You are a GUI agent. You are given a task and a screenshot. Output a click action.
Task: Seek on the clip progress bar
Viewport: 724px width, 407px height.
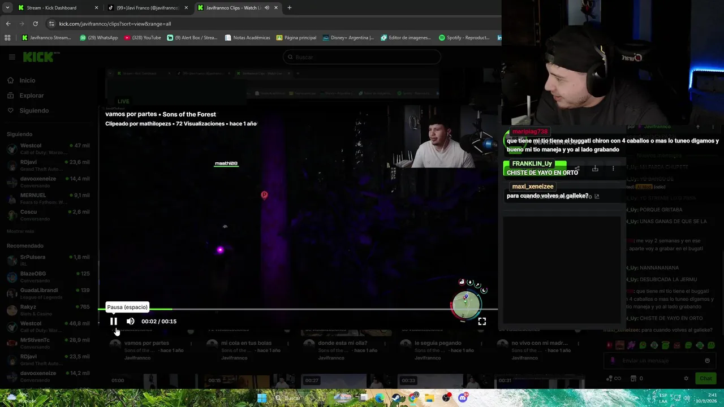298,309
